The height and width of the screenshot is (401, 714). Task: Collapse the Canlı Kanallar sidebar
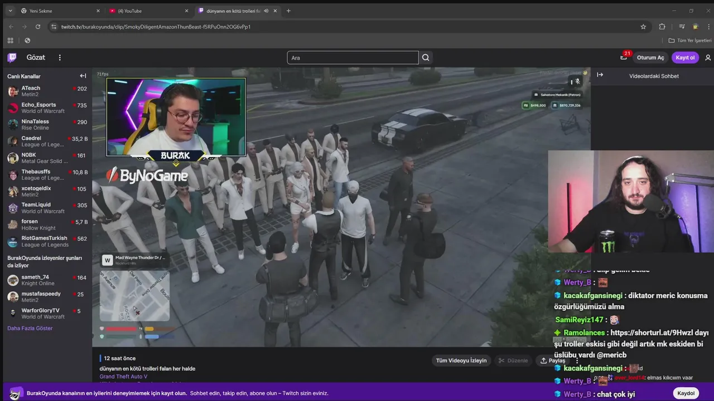tap(83, 76)
